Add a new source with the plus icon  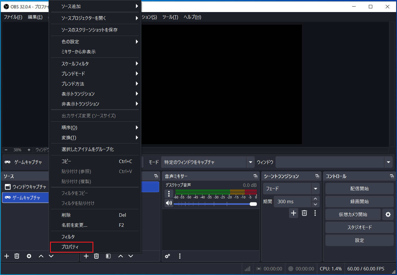pyautogui.click(x=6, y=256)
